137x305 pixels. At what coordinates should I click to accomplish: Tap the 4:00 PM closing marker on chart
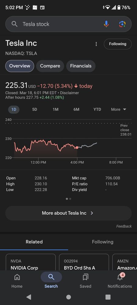[77, 148]
